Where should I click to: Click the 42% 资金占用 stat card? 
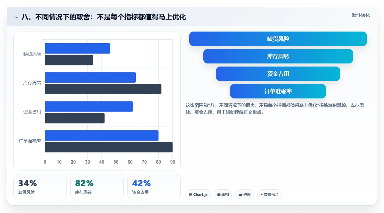pyautogui.click(x=154, y=187)
